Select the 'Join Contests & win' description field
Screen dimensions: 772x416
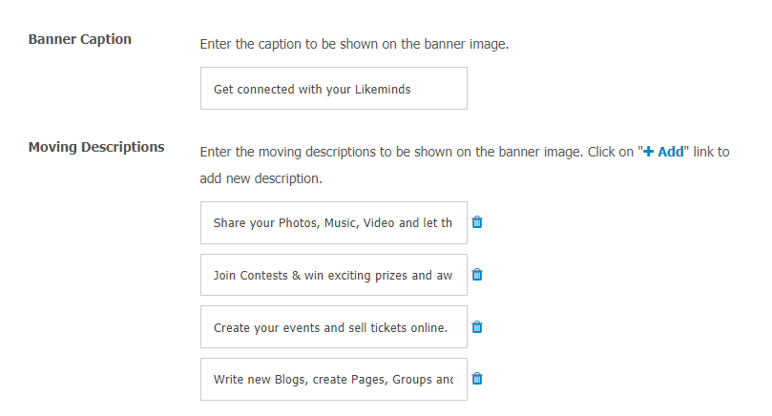[334, 275]
